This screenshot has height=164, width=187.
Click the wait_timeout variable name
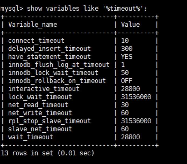pyautogui.click(x=31, y=137)
